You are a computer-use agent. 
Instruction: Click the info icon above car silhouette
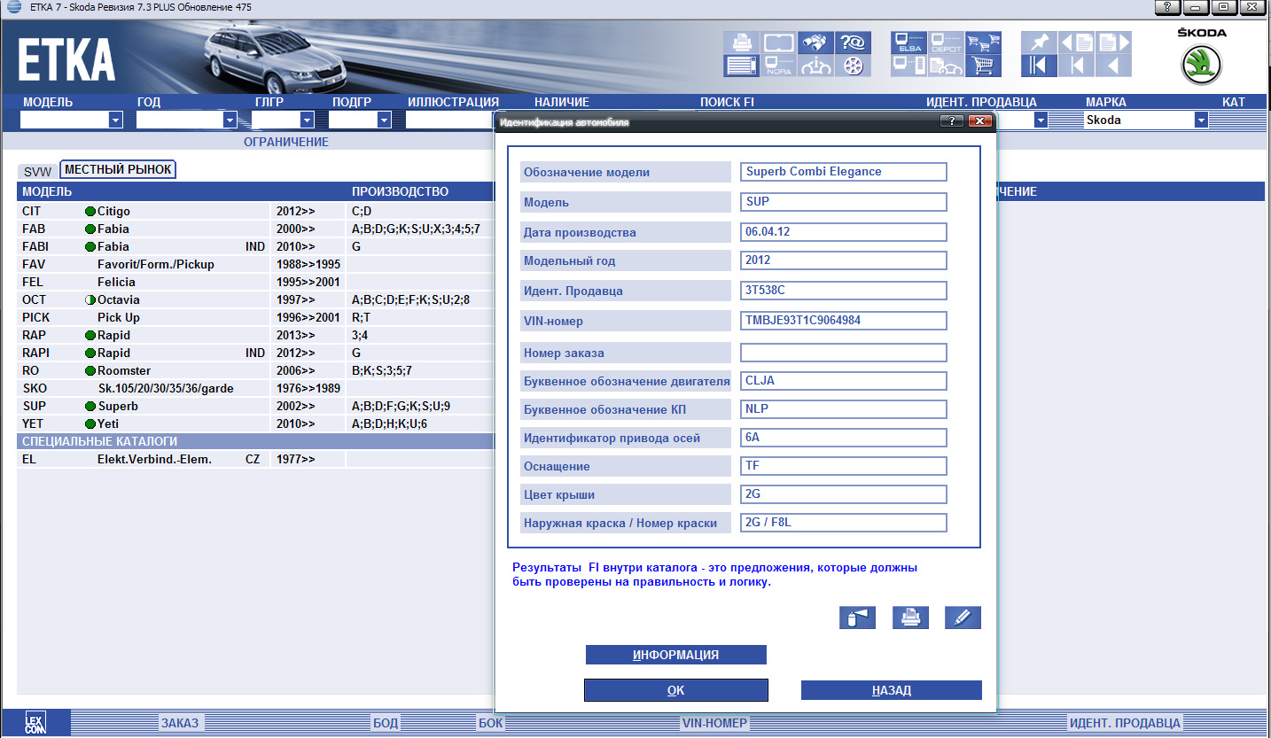(816, 66)
